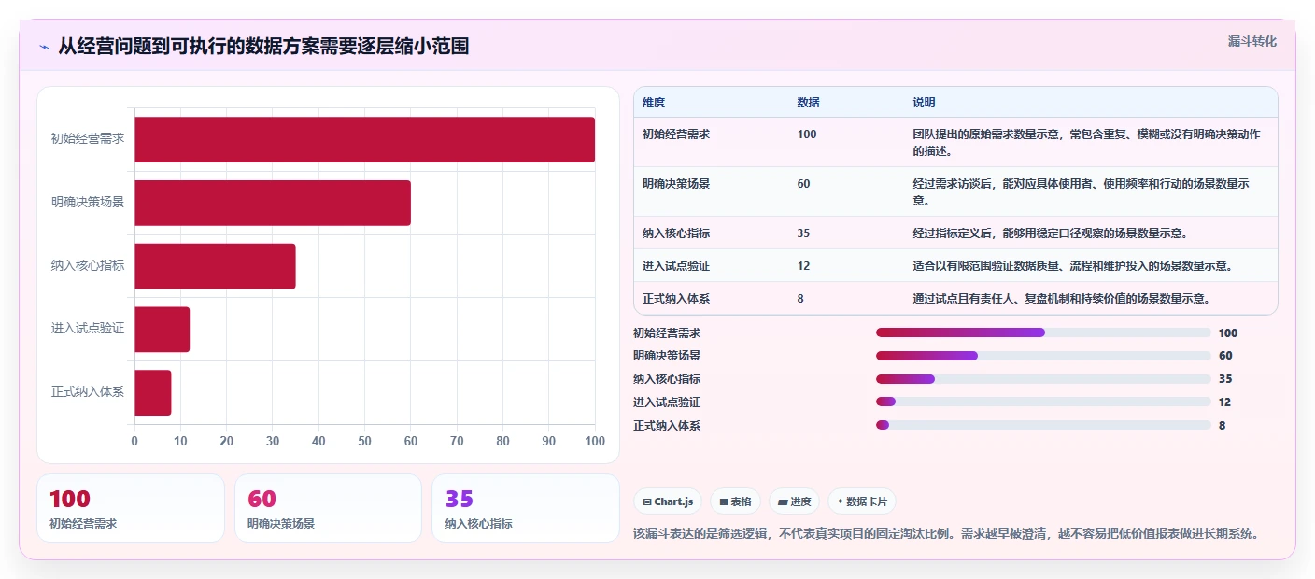1315x579 pixels.
Task: Click progress list label 明确决策场景
Action: pos(667,356)
